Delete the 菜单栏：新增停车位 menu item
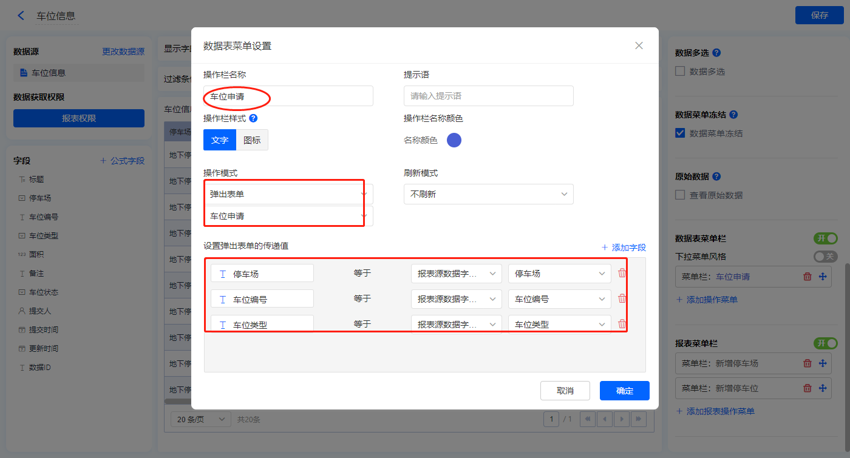The height and width of the screenshot is (458, 850). tap(807, 388)
